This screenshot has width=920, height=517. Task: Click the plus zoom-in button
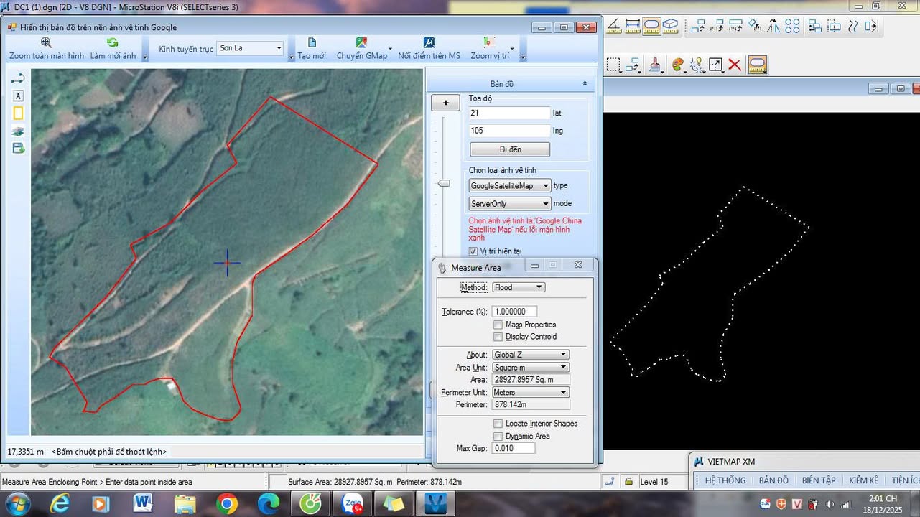tap(445, 103)
